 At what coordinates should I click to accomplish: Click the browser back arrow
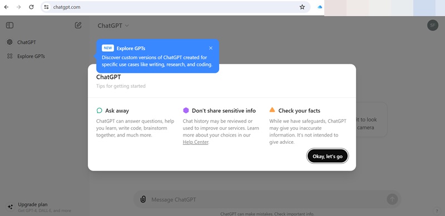click(x=6, y=7)
